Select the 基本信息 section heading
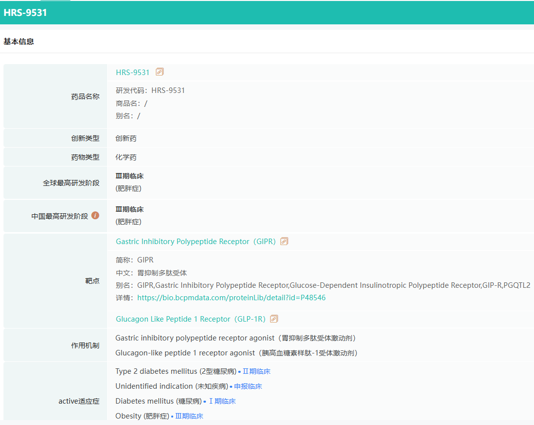This screenshot has height=425, width=534. click(x=19, y=42)
